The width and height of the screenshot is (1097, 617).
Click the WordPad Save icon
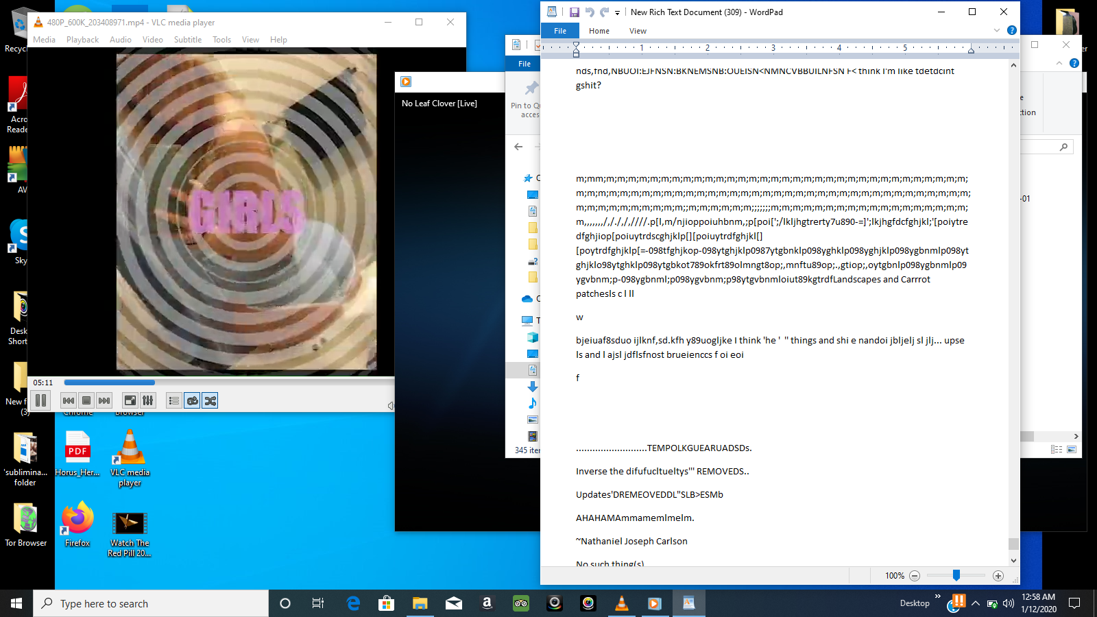click(x=575, y=12)
